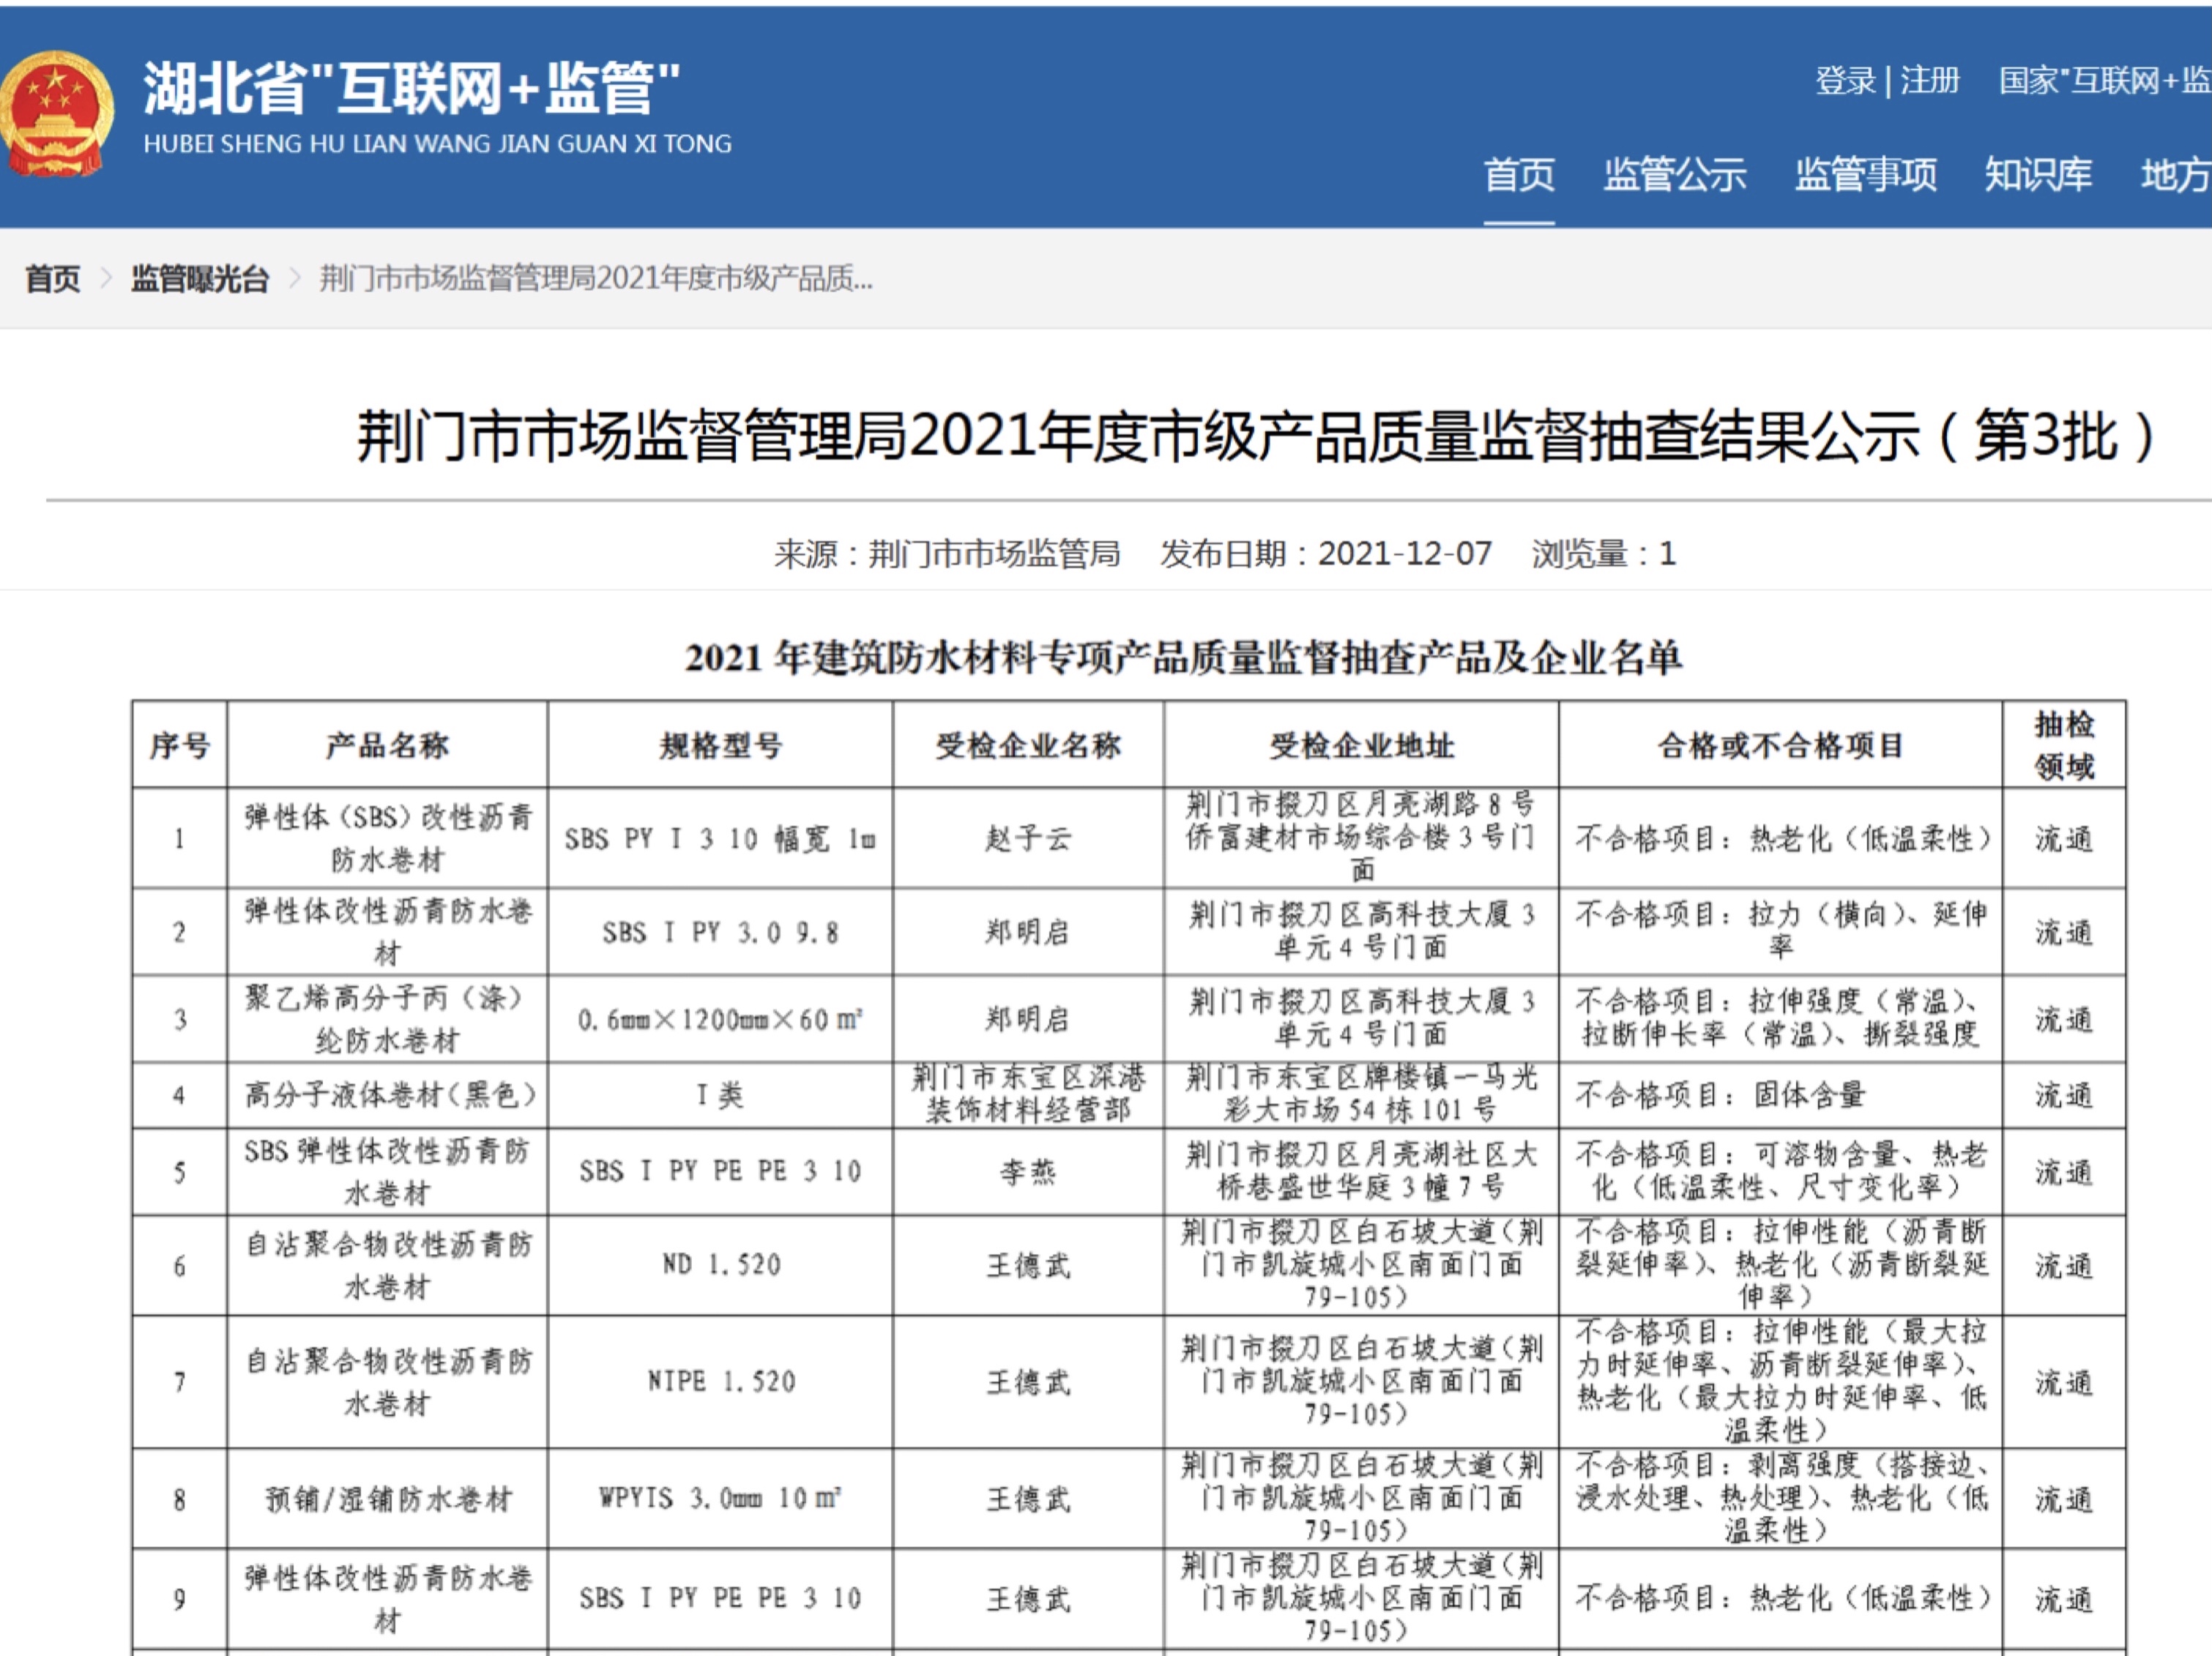Click 流通 cell in row 1
2212x1656 pixels.
pos(2064,838)
